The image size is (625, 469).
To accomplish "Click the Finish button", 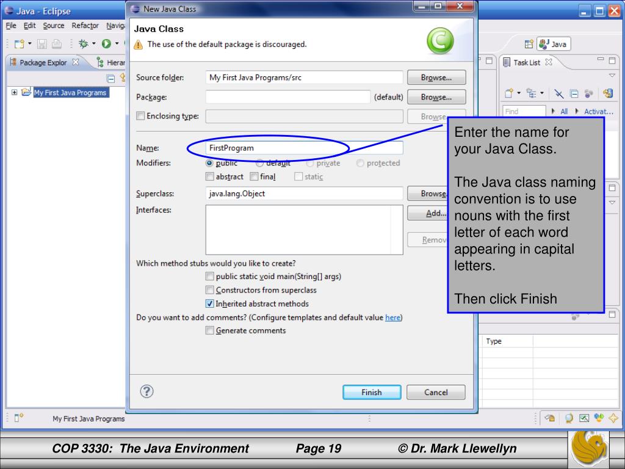I will tap(372, 392).
